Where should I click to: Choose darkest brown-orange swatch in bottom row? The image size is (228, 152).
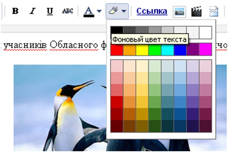[x=129, y=126]
